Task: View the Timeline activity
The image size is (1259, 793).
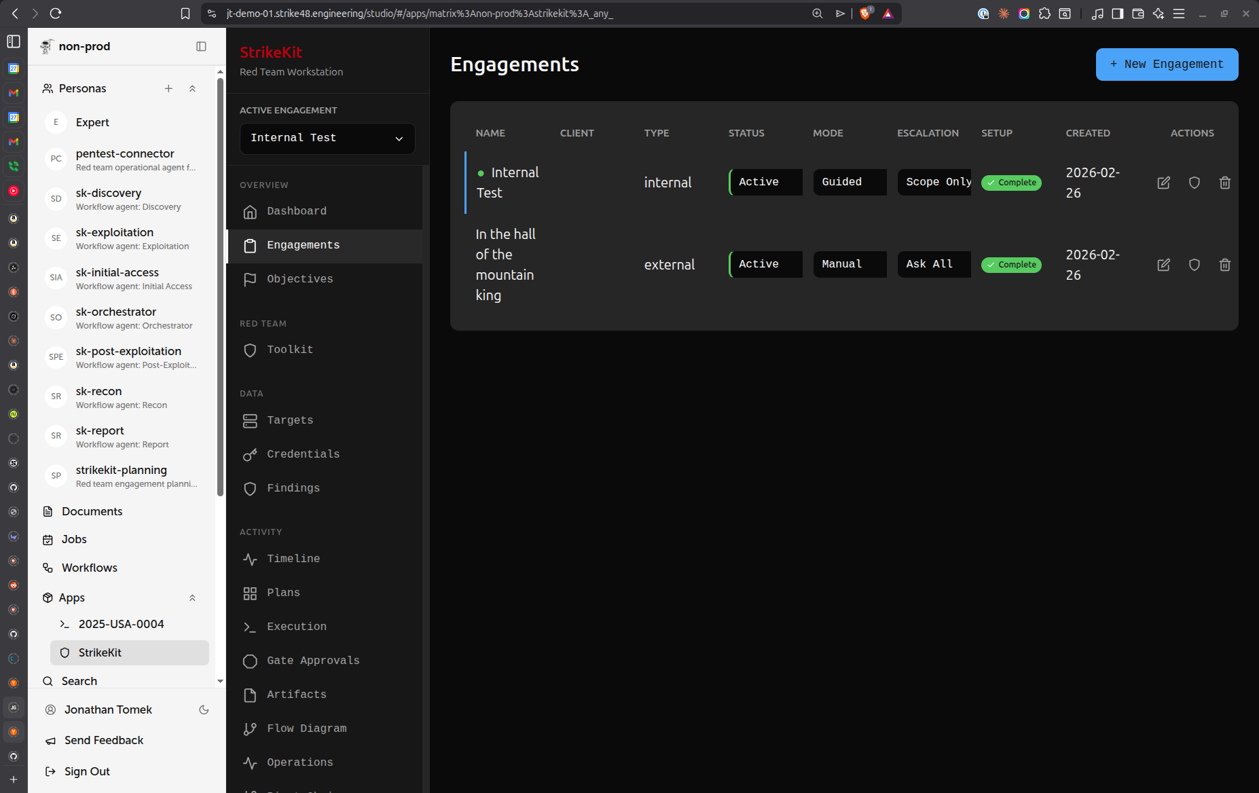Action: point(324,559)
